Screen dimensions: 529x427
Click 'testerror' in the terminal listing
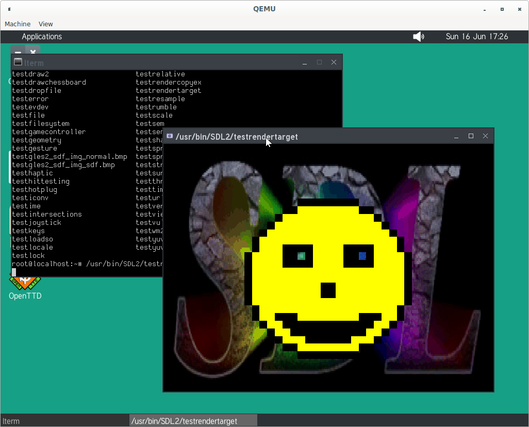(30, 99)
